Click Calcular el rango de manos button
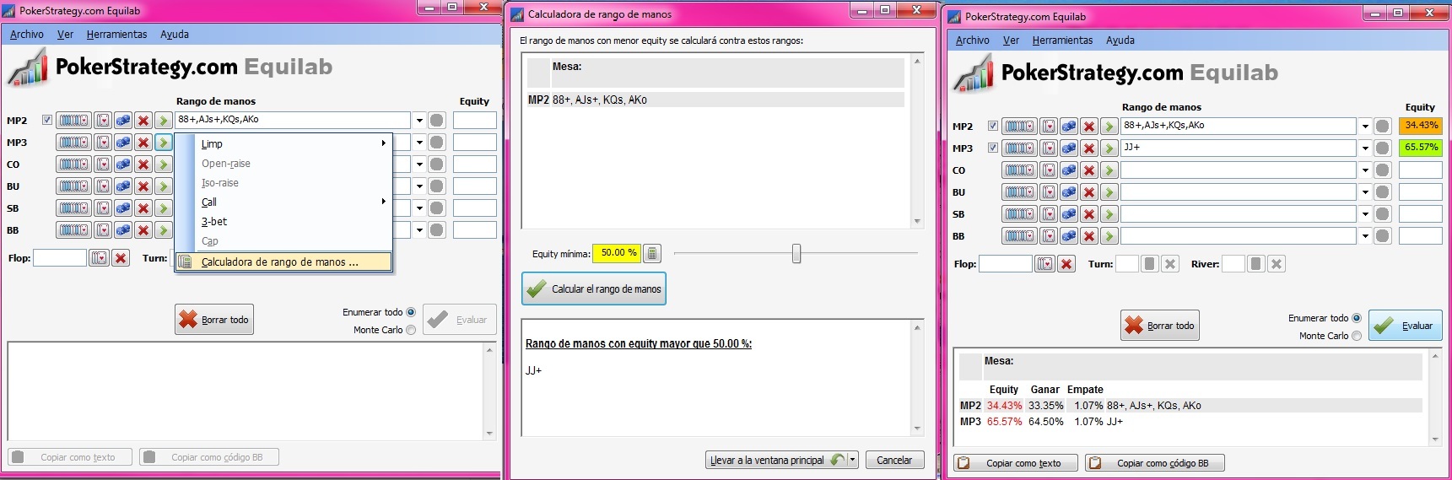Image resolution: width=1452 pixels, height=480 pixels. coord(594,289)
